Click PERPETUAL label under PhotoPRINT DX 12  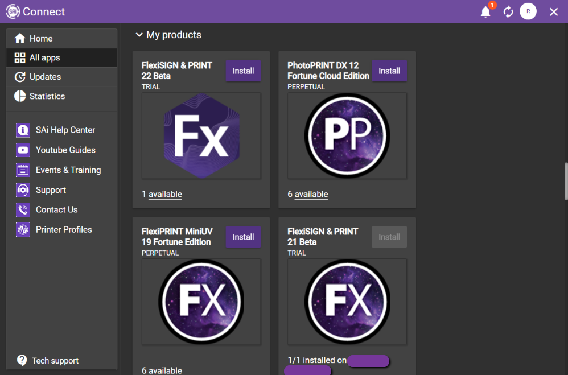(x=306, y=87)
